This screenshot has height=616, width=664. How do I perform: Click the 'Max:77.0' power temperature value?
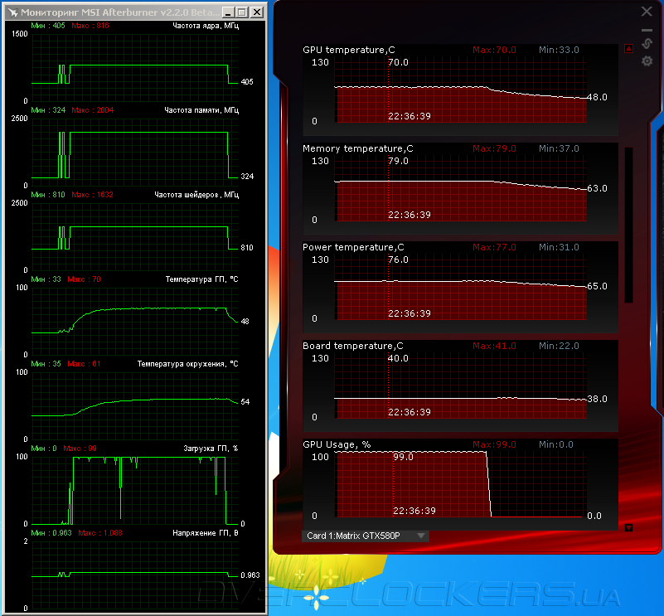tap(494, 247)
